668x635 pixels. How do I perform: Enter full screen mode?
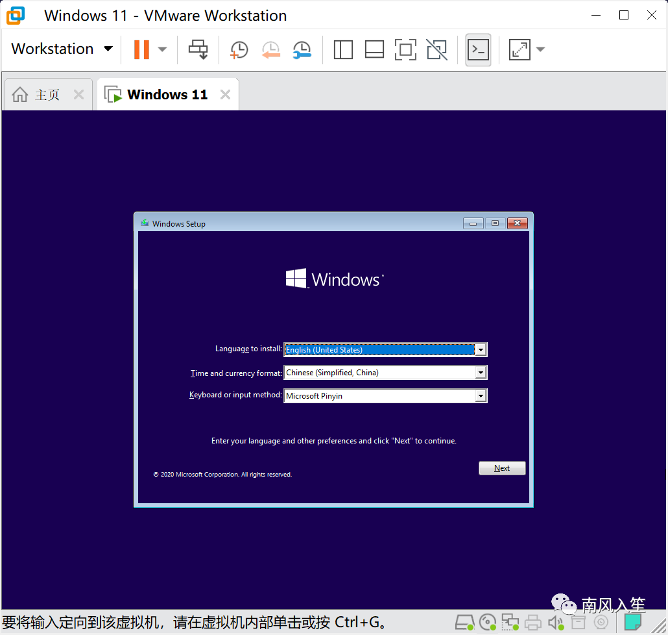pyautogui.click(x=405, y=50)
